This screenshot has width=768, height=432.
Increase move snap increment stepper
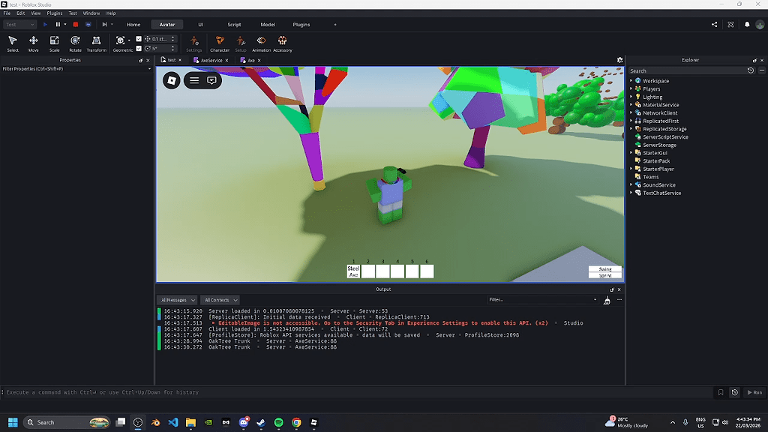[x=172, y=37]
